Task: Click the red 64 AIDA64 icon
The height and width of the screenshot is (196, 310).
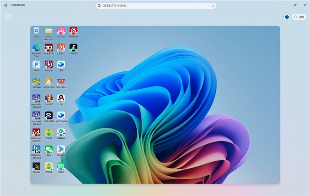Action: [36, 133]
